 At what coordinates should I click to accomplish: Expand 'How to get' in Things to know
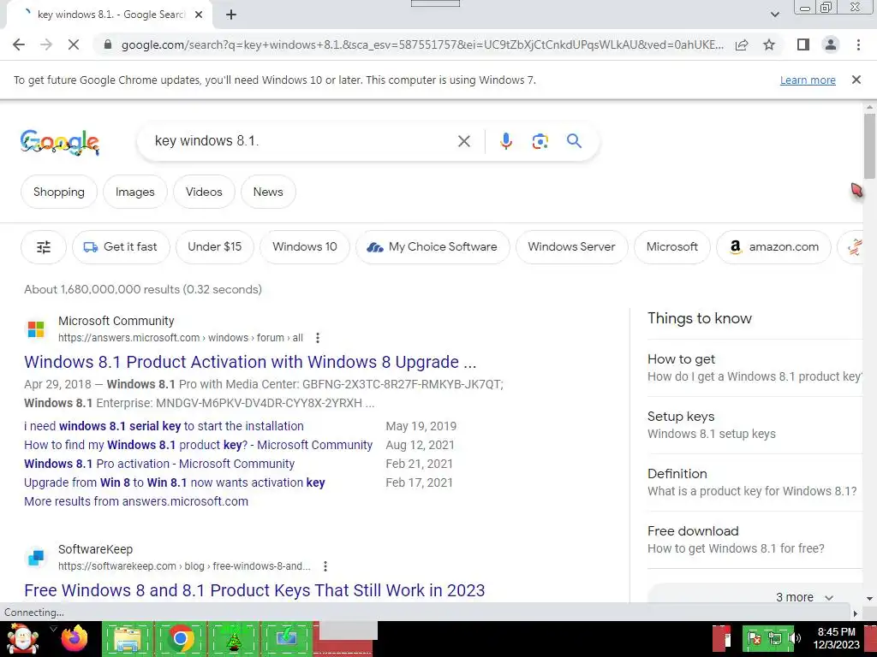(755, 368)
